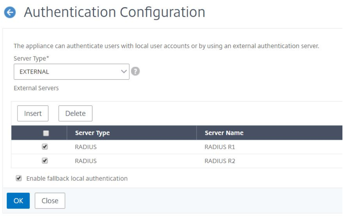Sort by Server Type column header
This screenshot has width=345, height=217.
pos(92,133)
